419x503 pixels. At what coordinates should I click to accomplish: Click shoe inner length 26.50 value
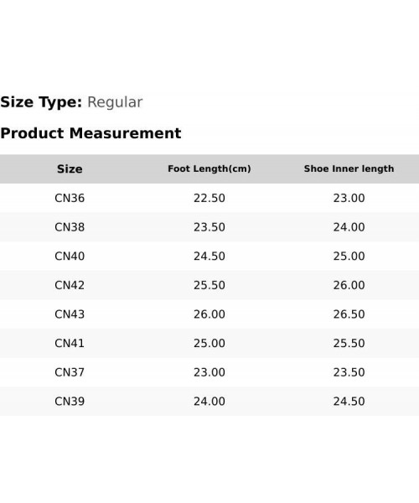(349, 314)
